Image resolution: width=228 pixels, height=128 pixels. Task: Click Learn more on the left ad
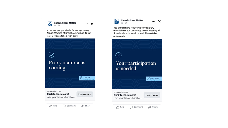coord(85,94)
